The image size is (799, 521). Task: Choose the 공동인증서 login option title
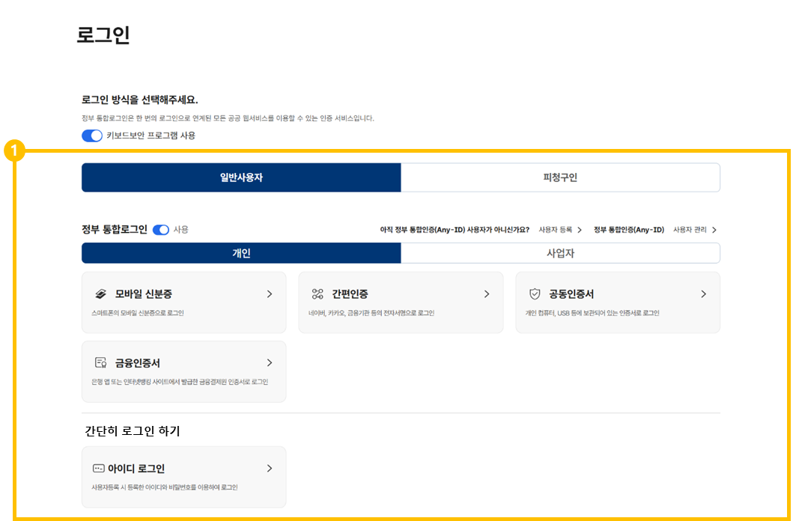(571, 294)
